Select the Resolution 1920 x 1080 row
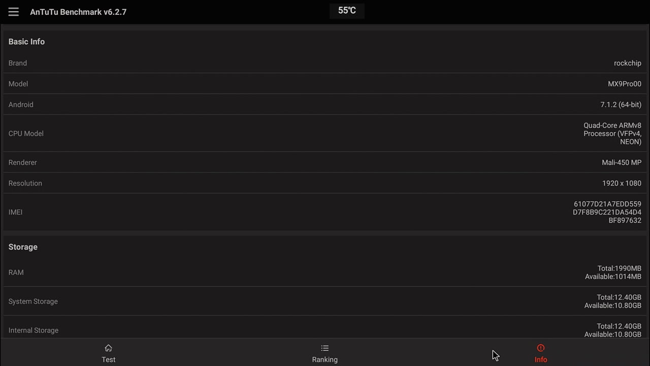Image resolution: width=650 pixels, height=366 pixels. (325, 184)
